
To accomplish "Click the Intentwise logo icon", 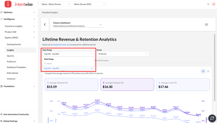I will [x=8, y=4].
